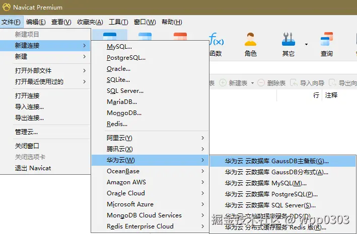The height and width of the screenshot is (234, 357).
Task: Choose Redis... connection type
Action: coord(150,124)
